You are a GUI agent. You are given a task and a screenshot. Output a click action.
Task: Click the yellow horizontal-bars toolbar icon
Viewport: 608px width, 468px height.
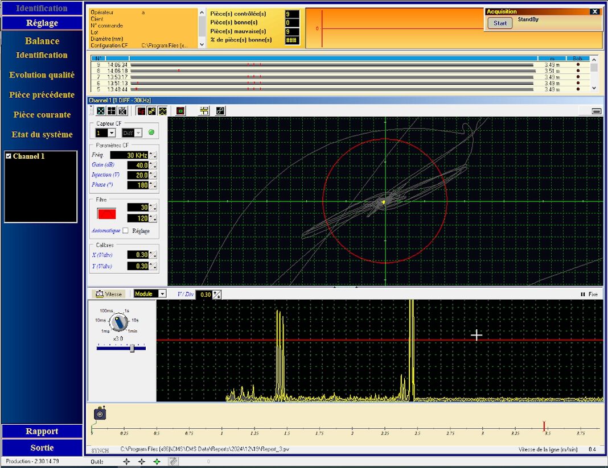203,111
